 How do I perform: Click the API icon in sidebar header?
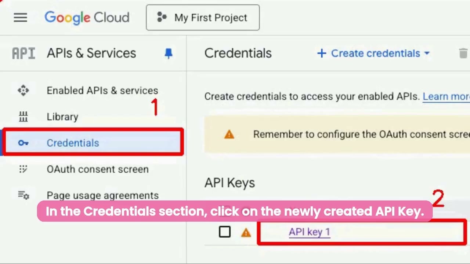pos(23,54)
